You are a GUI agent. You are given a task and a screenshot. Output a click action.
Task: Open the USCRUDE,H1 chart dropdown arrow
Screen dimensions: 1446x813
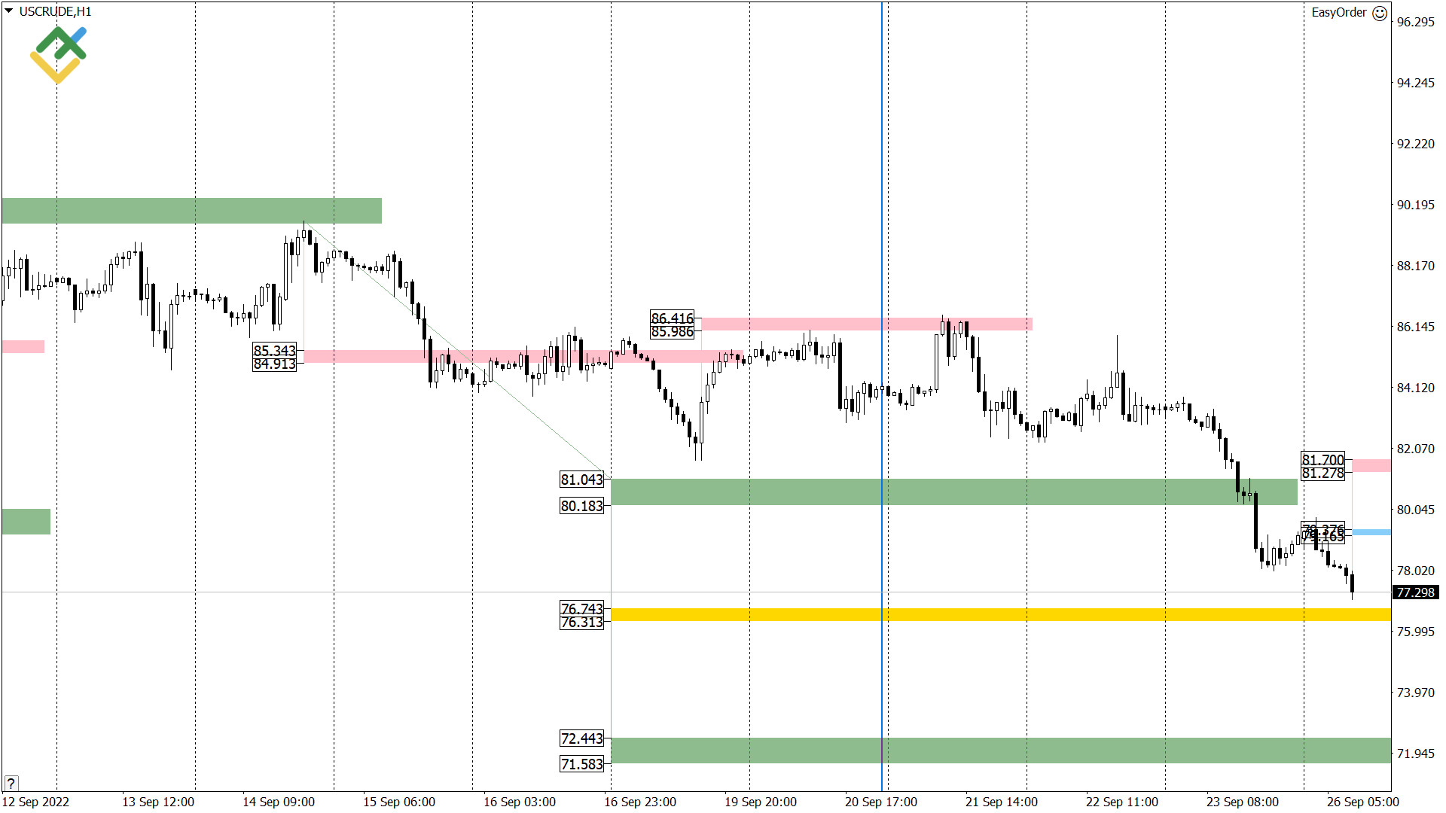tap(8, 11)
